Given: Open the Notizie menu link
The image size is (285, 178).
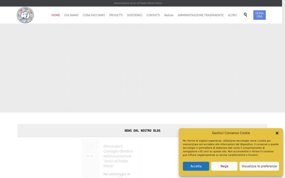Looking at the screenshot, I should [169, 15].
